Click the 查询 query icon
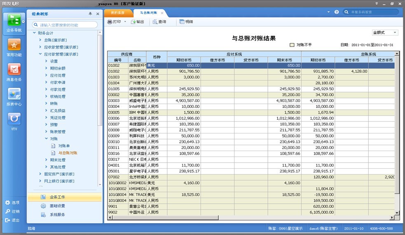This screenshot has height=235, width=405. point(155,22)
